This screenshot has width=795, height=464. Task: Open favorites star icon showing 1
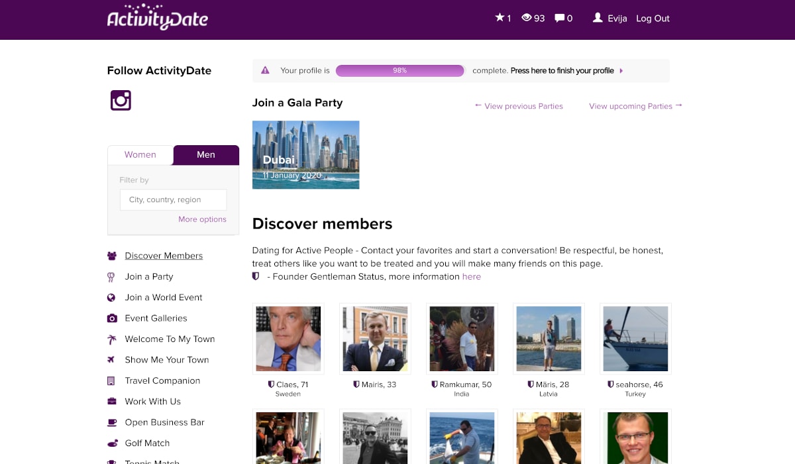[x=500, y=18]
